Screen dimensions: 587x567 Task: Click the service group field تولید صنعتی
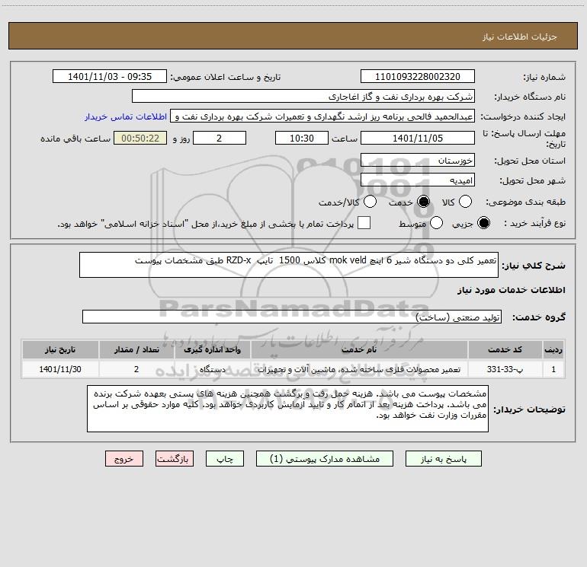click(292, 317)
